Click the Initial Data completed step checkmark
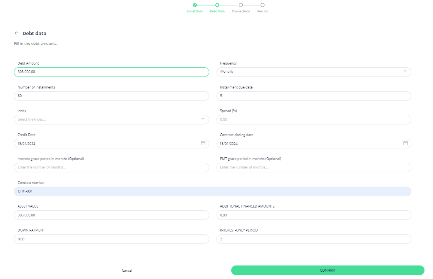 (195, 5)
